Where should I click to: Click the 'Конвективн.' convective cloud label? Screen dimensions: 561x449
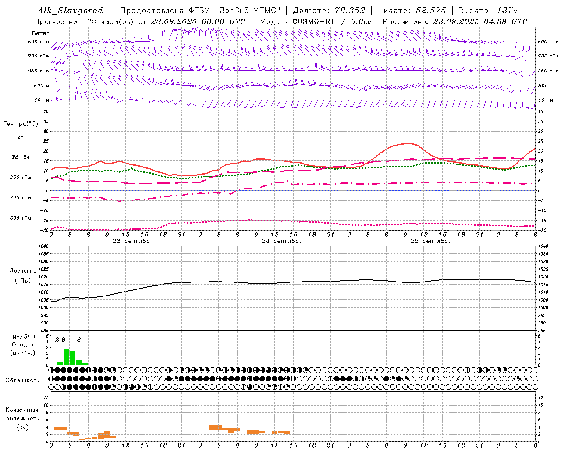tap(23, 410)
